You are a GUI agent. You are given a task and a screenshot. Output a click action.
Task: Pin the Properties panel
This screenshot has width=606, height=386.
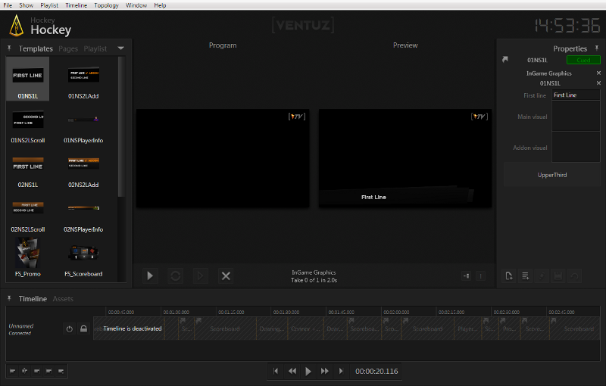[x=596, y=48]
